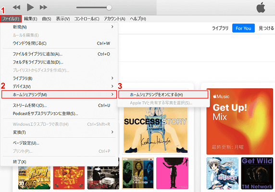This screenshot has width=275, height=192.
Task: Open the コントロール(C) menu
Action: click(x=87, y=19)
